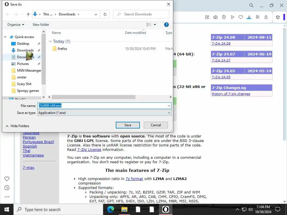Collapse the Today (1) group
The height and width of the screenshot is (215, 287).
50,41
